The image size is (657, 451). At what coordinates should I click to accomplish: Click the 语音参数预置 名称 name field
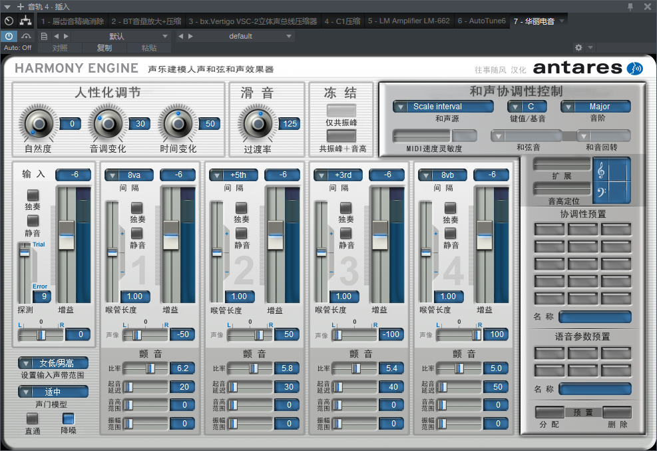tap(595, 389)
